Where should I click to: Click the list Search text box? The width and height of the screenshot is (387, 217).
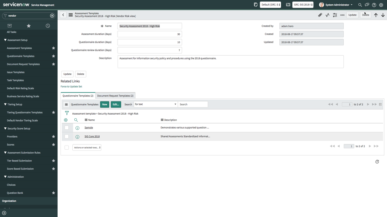pyautogui.click(x=193, y=104)
